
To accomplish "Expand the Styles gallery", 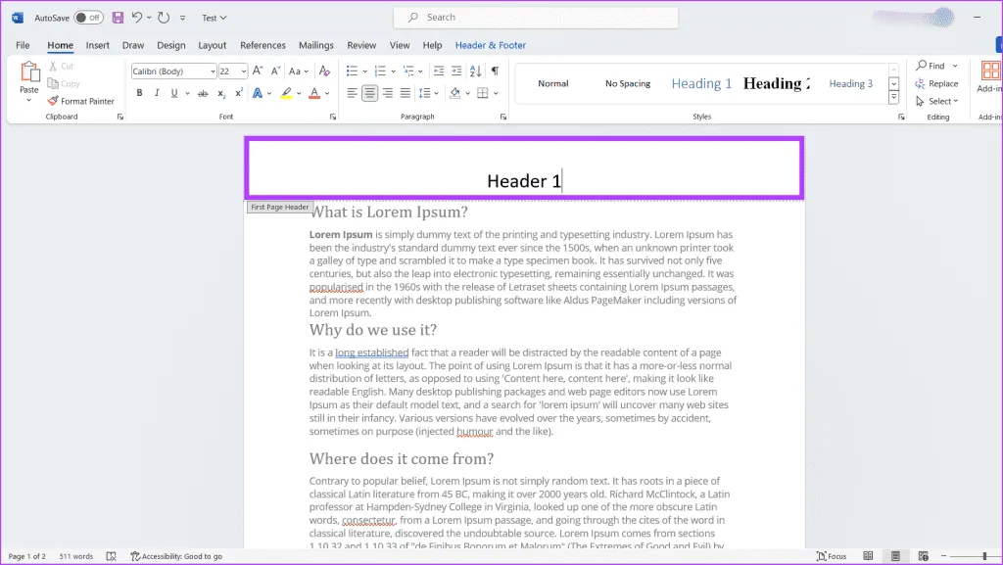I will [x=893, y=98].
